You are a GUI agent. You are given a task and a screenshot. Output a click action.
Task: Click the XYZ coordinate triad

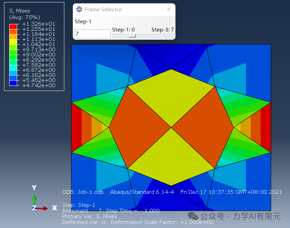(44, 198)
